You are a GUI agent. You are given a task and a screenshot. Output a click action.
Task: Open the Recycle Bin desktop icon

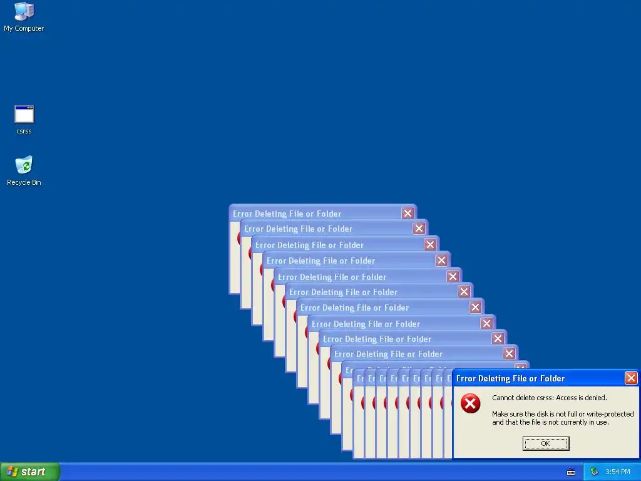[x=24, y=171]
